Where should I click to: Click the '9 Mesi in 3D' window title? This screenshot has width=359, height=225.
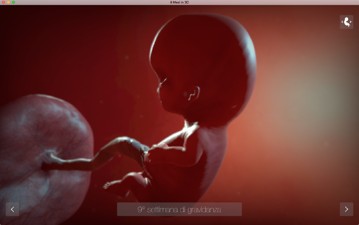179,2
